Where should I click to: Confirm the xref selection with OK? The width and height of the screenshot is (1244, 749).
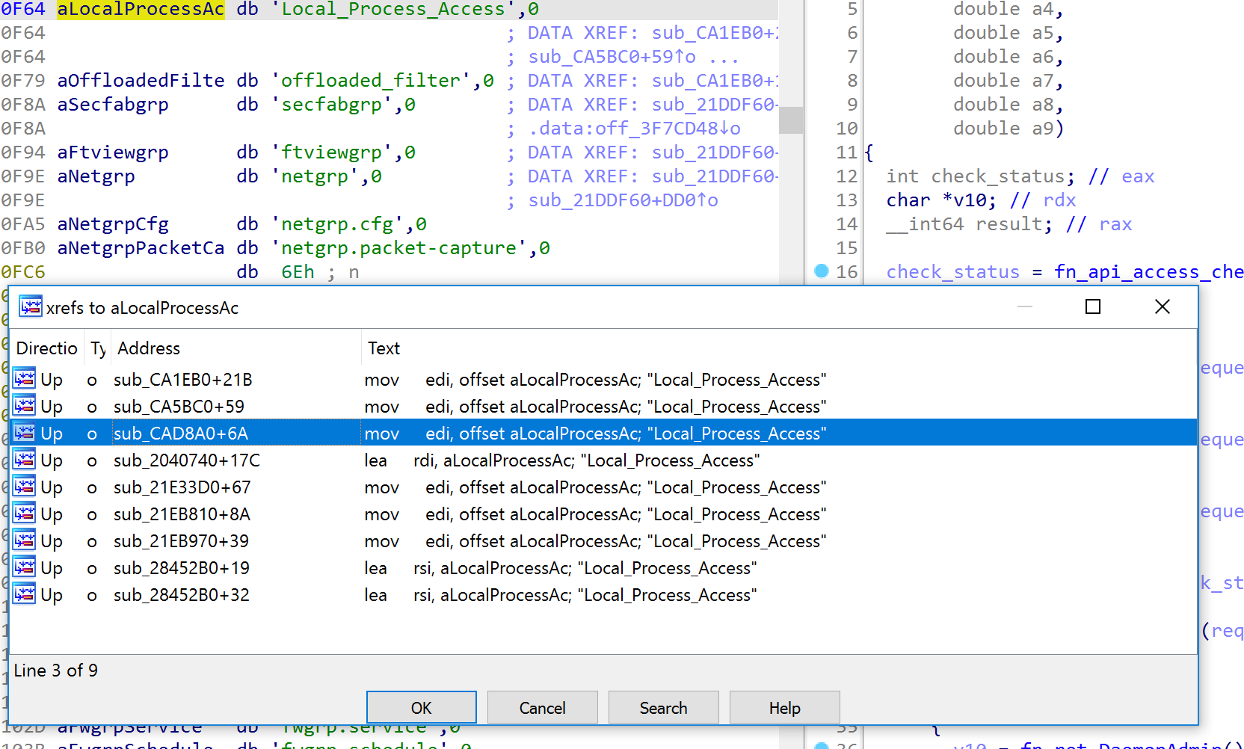pos(422,708)
